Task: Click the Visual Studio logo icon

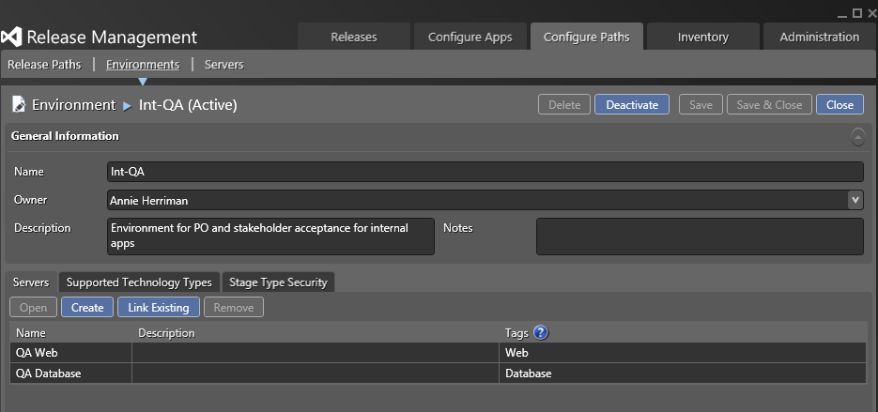Action: 12,38
